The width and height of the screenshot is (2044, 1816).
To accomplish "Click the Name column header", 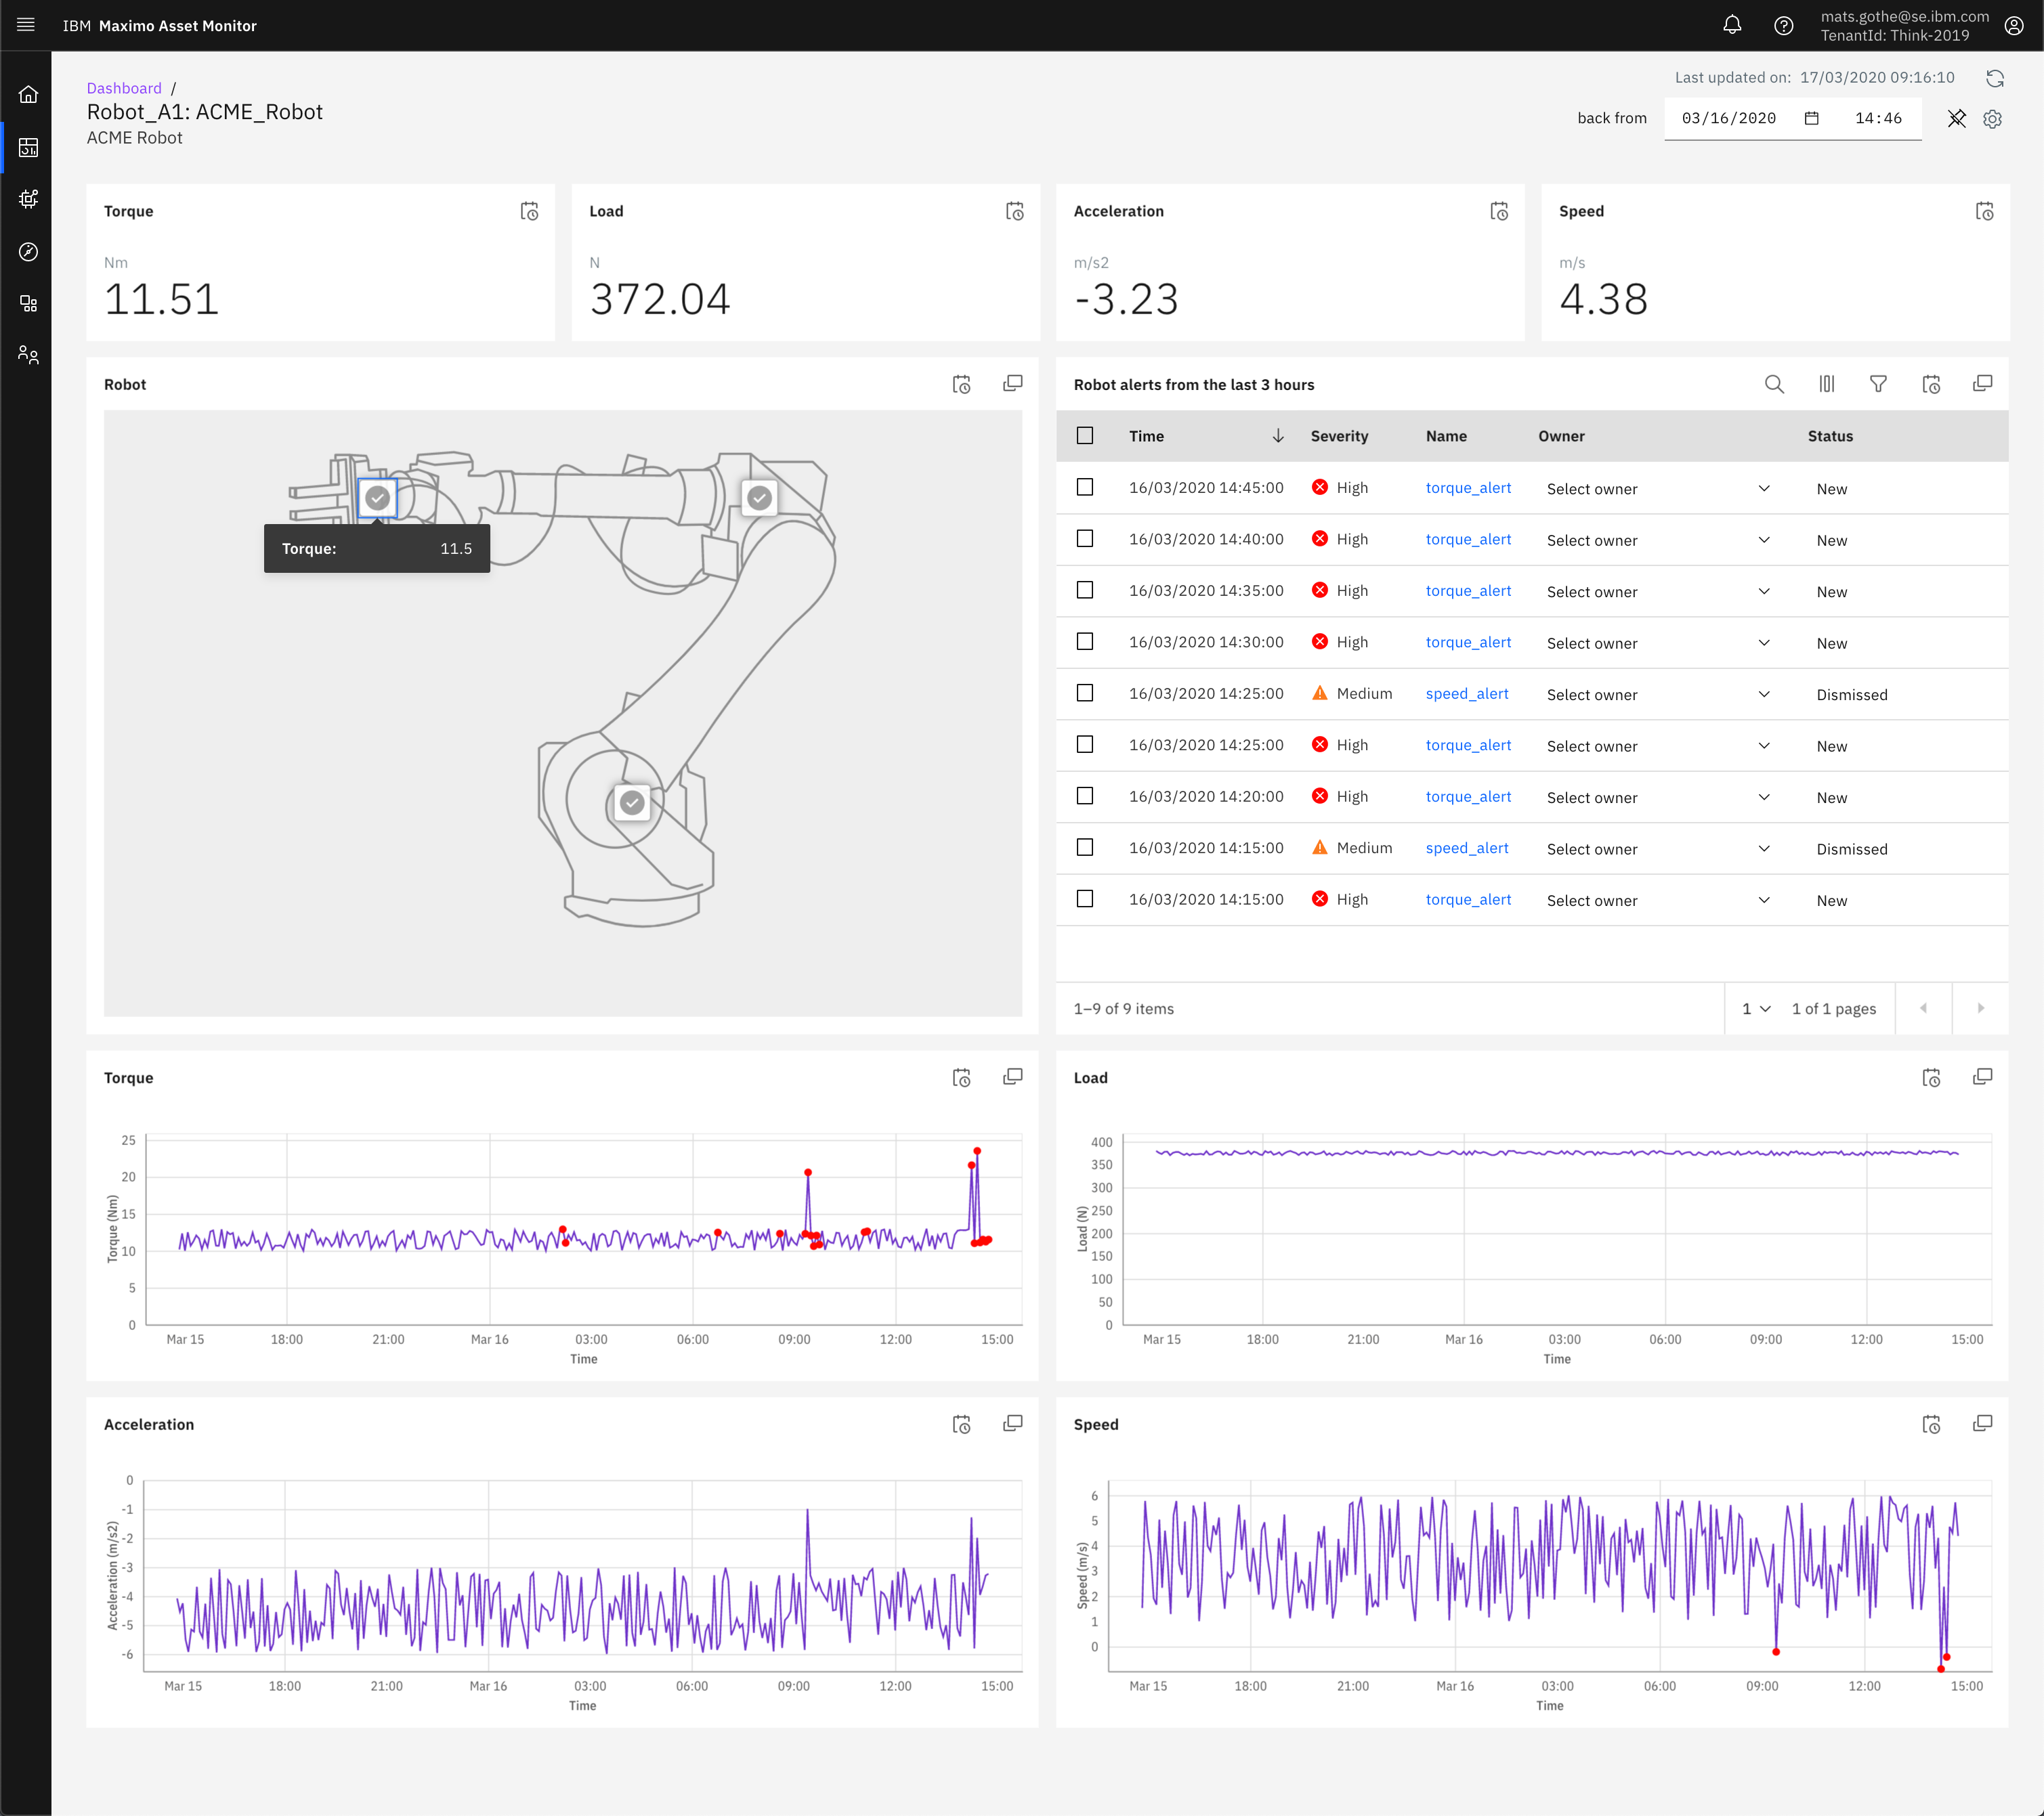I will [1446, 436].
